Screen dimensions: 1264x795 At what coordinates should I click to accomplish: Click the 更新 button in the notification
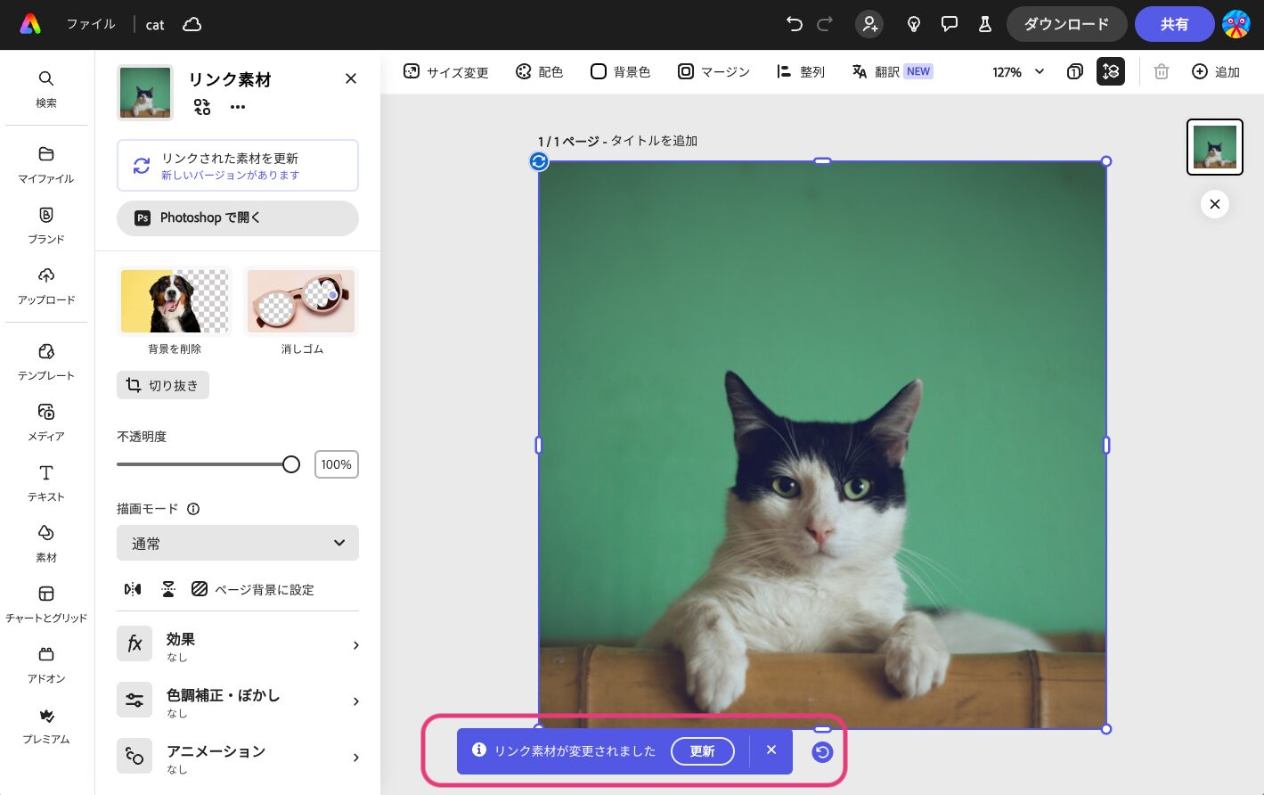[x=702, y=751]
